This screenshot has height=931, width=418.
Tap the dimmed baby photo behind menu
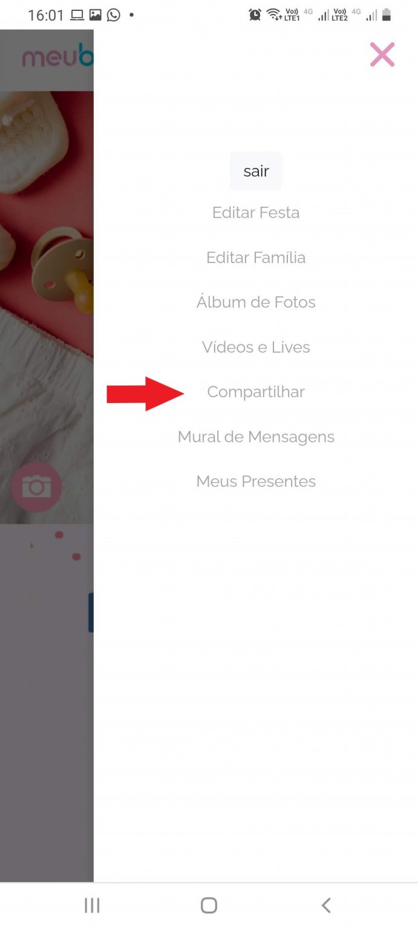[47, 307]
